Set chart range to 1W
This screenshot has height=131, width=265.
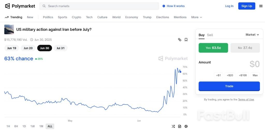(32, 126)
